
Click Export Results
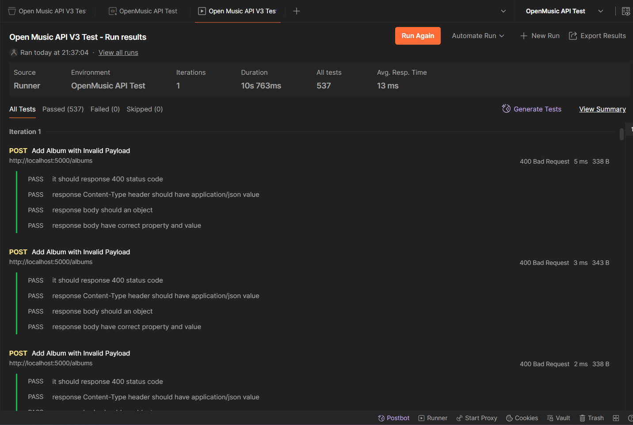point(597,36)
